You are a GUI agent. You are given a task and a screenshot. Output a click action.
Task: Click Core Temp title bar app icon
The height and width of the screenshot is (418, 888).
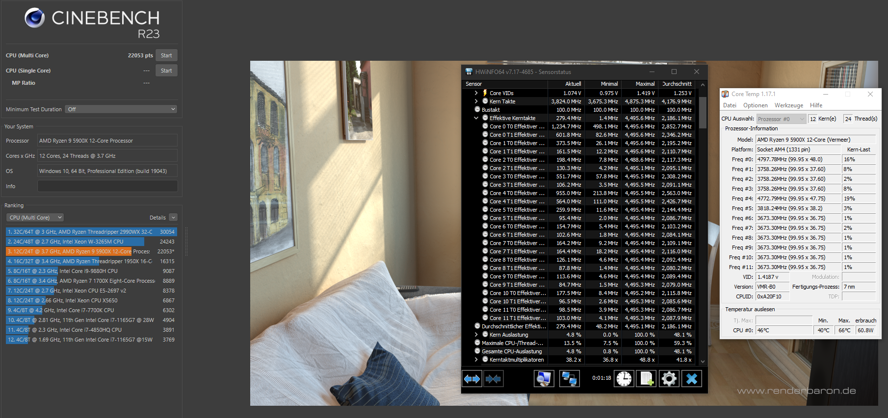725,94
